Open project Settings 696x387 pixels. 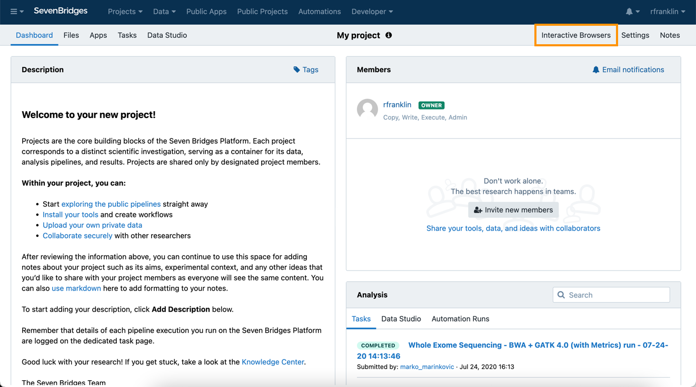[635, 35]
